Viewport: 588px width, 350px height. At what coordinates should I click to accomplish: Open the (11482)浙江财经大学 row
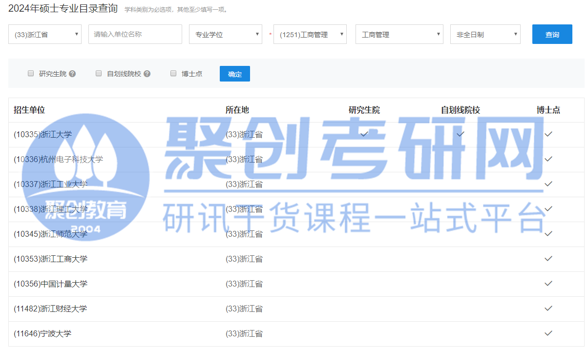[296, 309]
